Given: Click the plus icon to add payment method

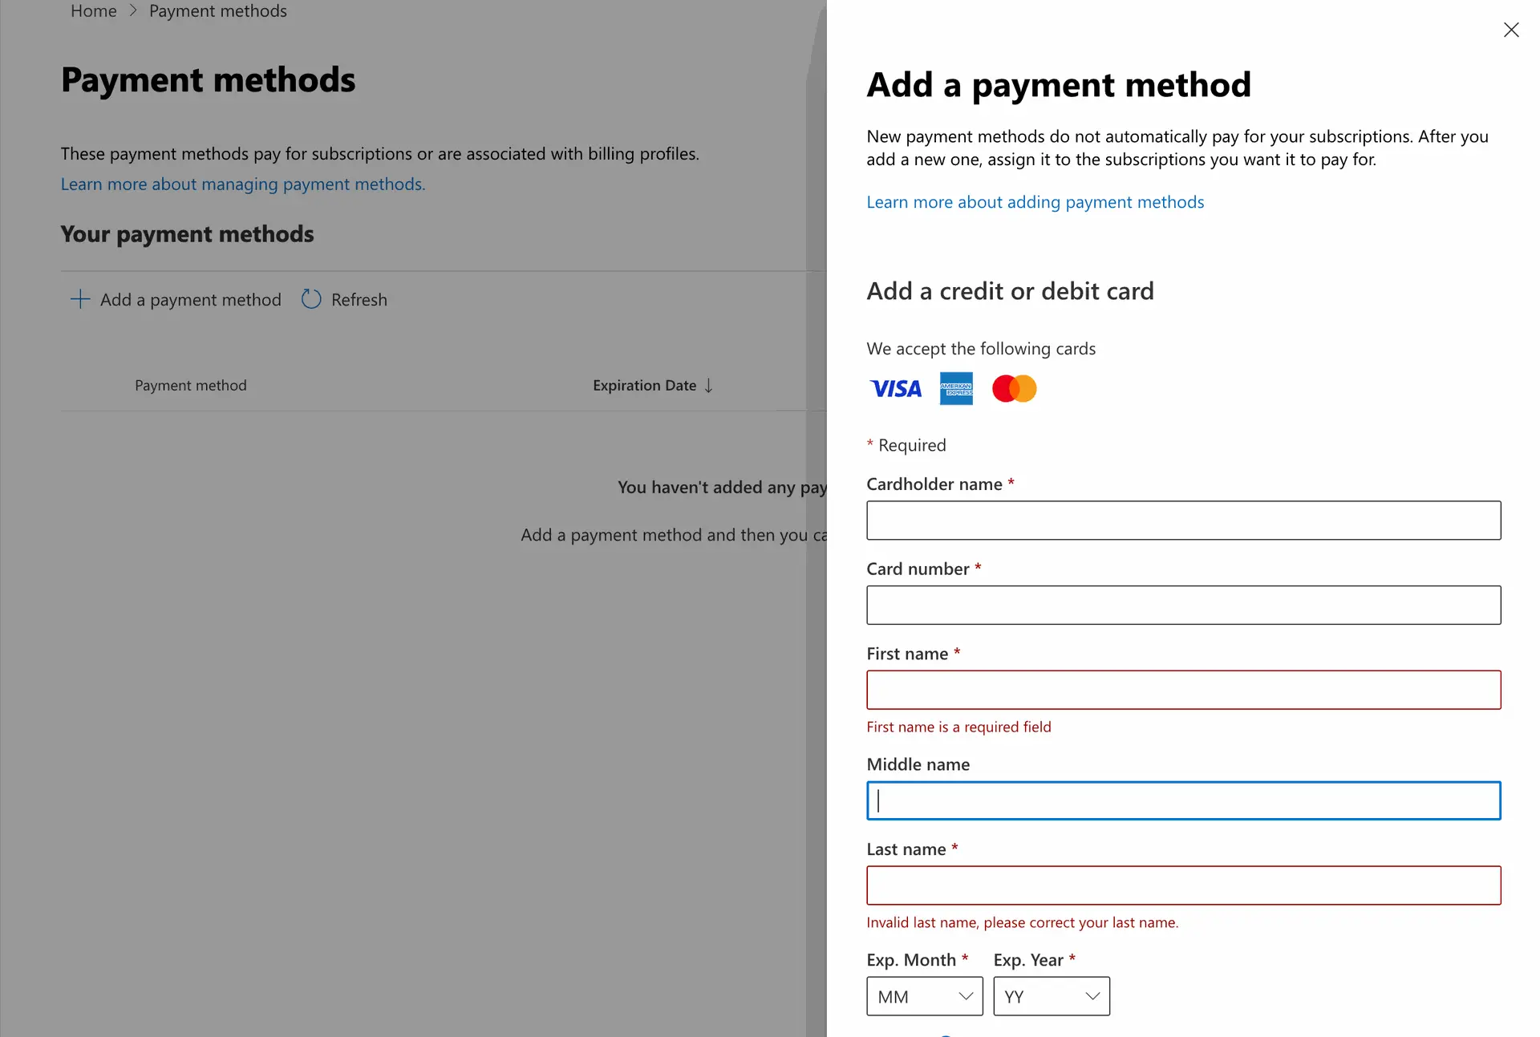Looking at the screenshot, I should point(80,299).
